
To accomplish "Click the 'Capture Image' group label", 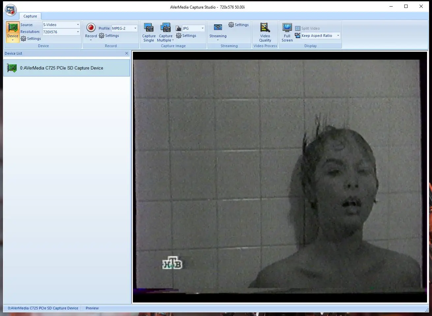I will (x=173, y=46).
